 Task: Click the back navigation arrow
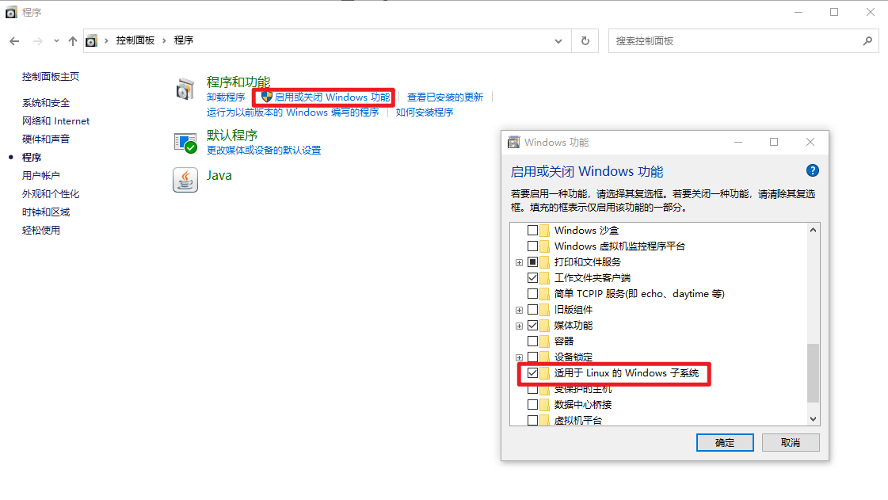tap(15, 40)
